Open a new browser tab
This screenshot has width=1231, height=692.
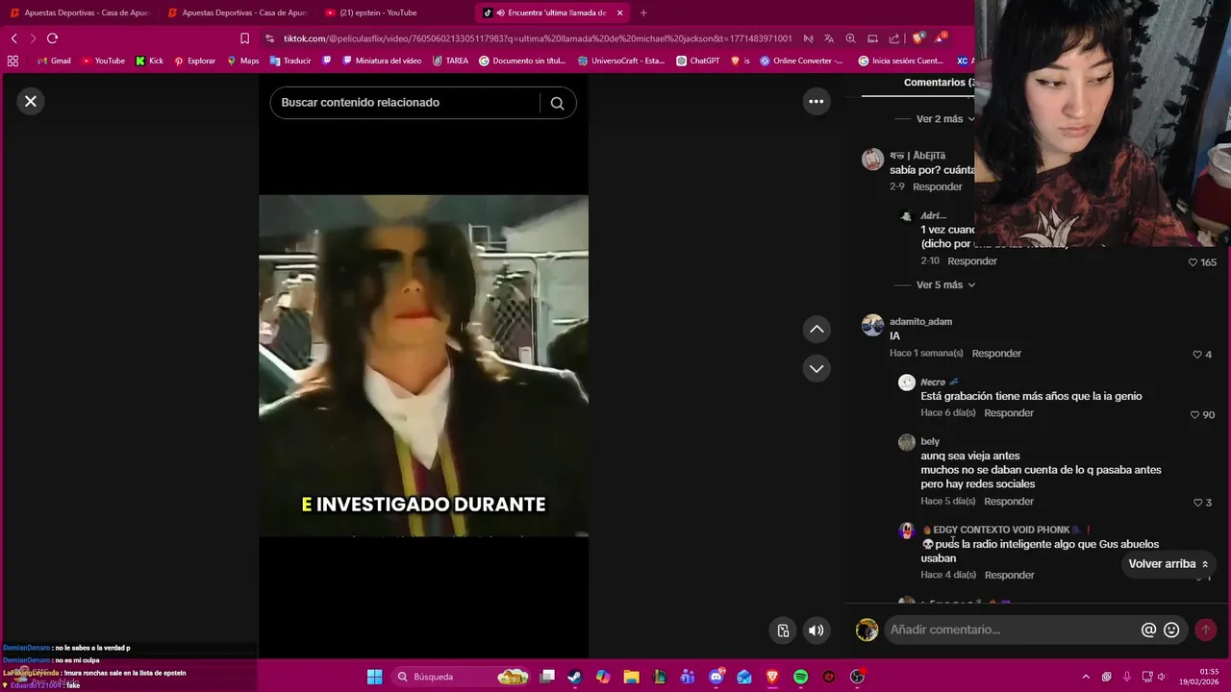pyautogui.click(x=643, y=12)
